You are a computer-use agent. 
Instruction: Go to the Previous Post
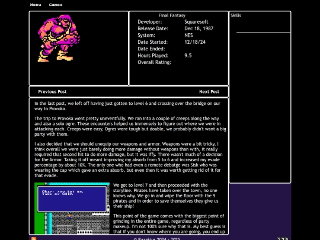[x=52, y=92]
